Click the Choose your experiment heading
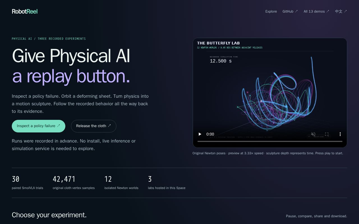This screenshot has height=224, width=359. (49, 215)
